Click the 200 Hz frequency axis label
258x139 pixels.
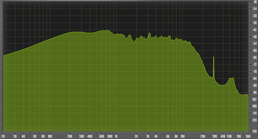pyautogui.click(x=70, y=136)
